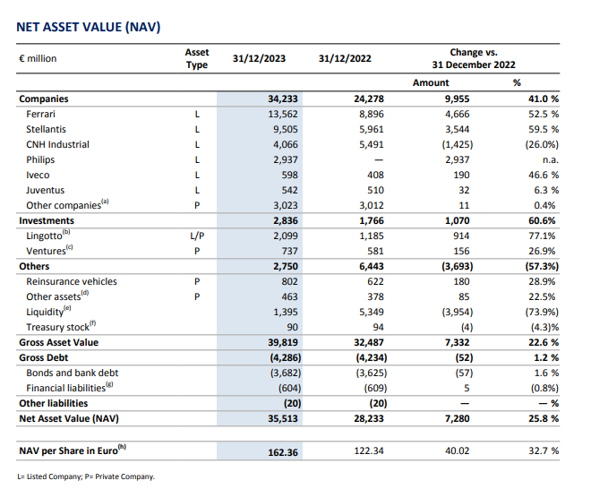Click the '31/12/2022' column header
Image resolution: width=591 pixels, height=489 pixels.
(345, 58)
